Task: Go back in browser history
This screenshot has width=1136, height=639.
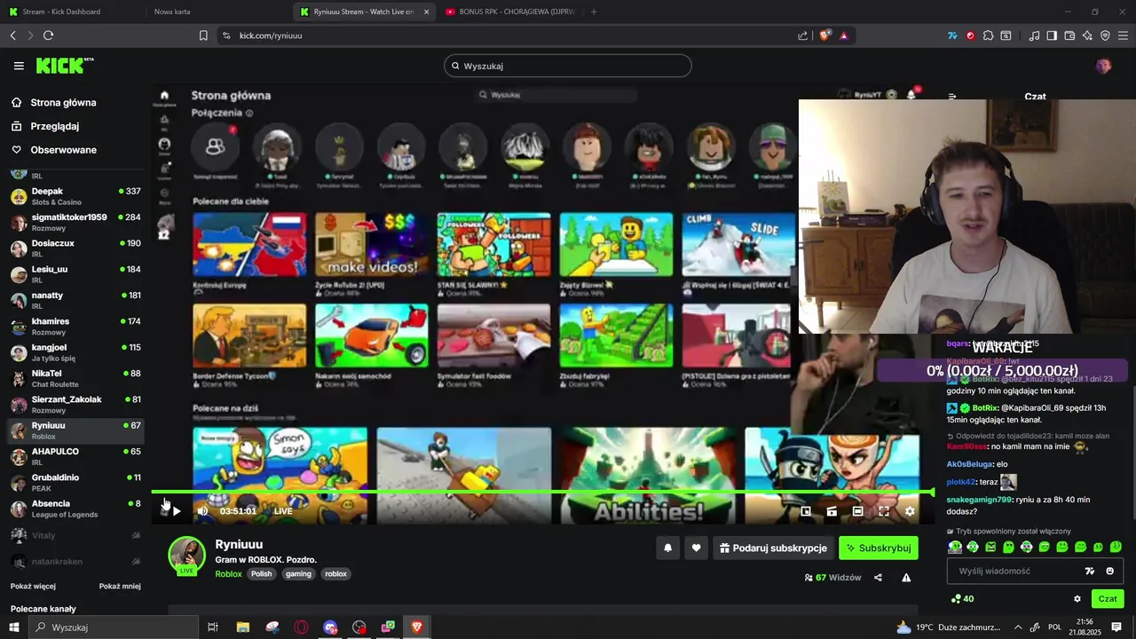Action: coord(12,35)
